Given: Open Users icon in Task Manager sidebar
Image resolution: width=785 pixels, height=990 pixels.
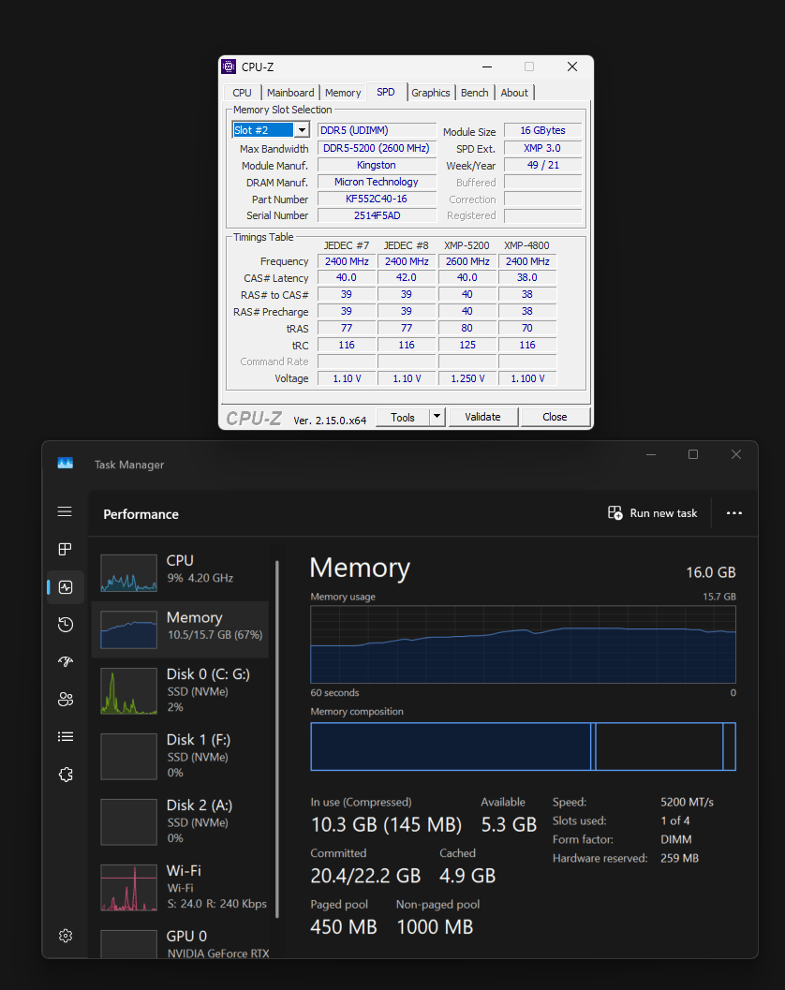Looking at the screenshot, I should tap(65, 699).
